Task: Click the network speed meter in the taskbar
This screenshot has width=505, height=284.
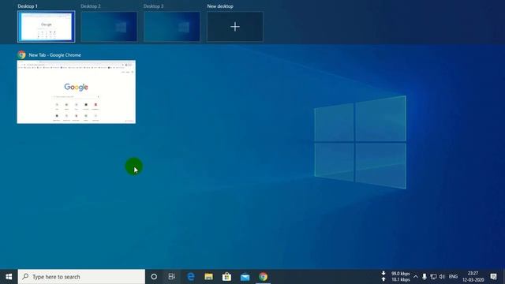Action: pyautogui.click(x=396, y=277)
